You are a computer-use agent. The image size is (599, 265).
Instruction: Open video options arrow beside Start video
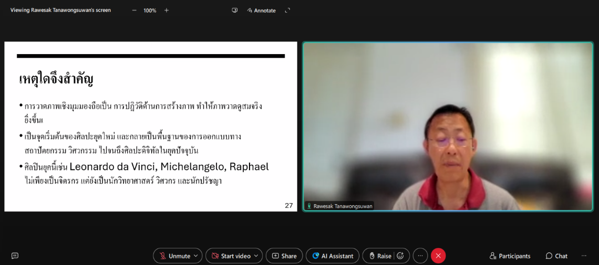tap(256, 256)
